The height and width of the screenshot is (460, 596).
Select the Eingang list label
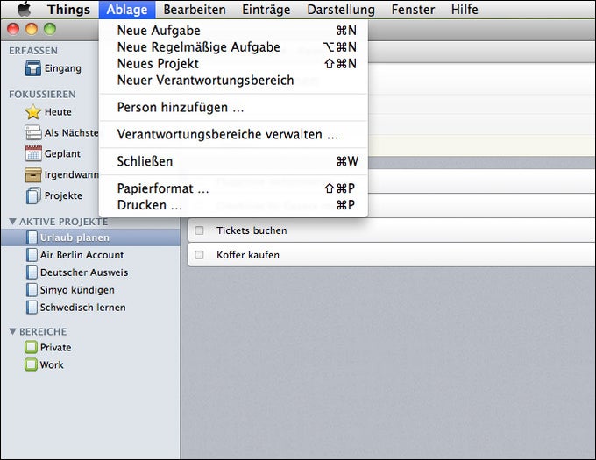point(63,68)
